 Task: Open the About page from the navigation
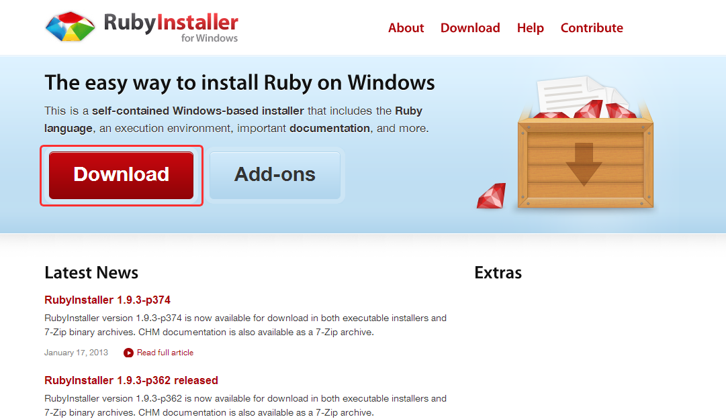pos(406,28)
